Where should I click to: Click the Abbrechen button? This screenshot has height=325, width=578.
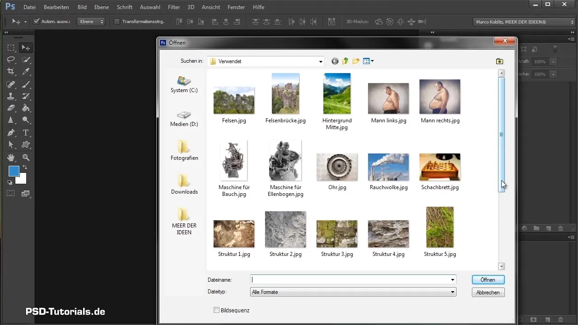tap(488, 292)
